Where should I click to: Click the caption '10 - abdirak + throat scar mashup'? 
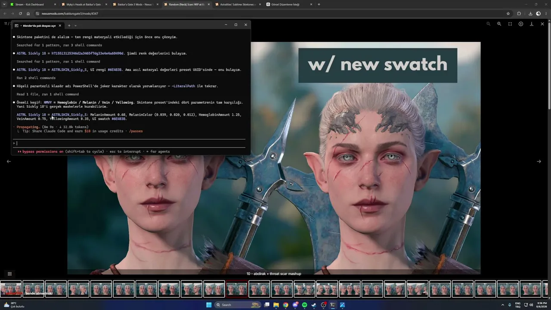[274, 274]
